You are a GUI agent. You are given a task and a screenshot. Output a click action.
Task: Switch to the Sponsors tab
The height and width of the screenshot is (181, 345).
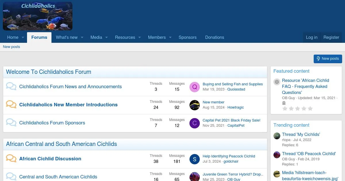click(x=187, y=37)
